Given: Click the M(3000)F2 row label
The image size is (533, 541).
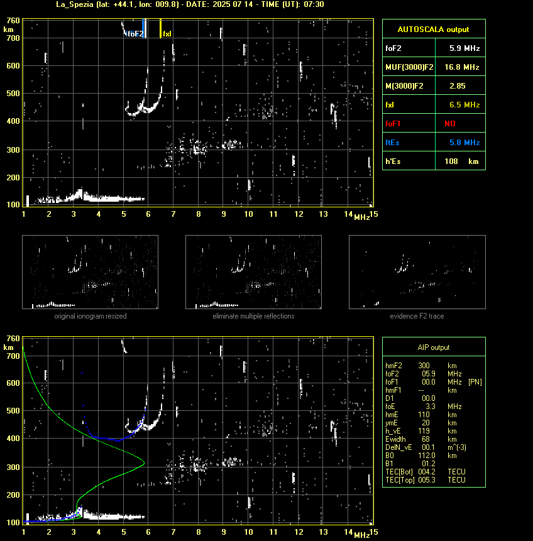Looking at the screenshot, I should (x=404, y=86).
